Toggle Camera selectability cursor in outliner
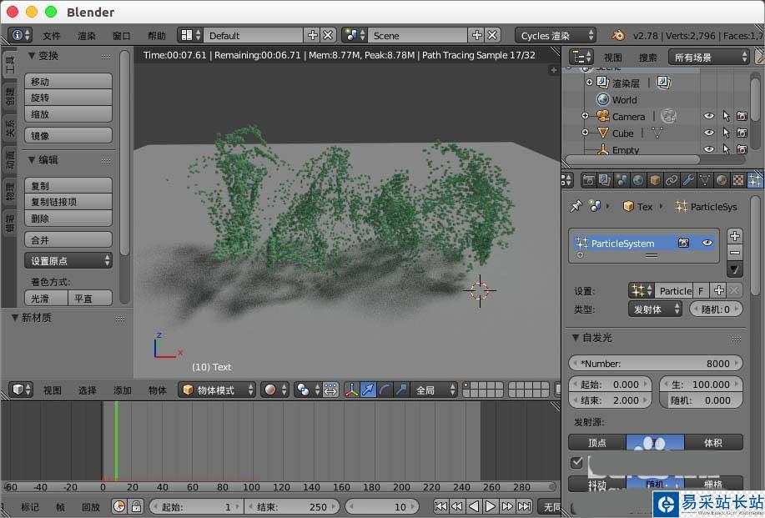 click(x=726, y=116)
